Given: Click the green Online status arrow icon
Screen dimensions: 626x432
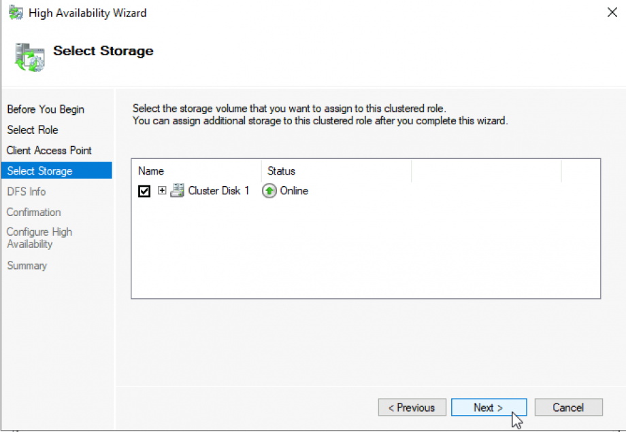Looking at the screenshot, I should [269, 191].
